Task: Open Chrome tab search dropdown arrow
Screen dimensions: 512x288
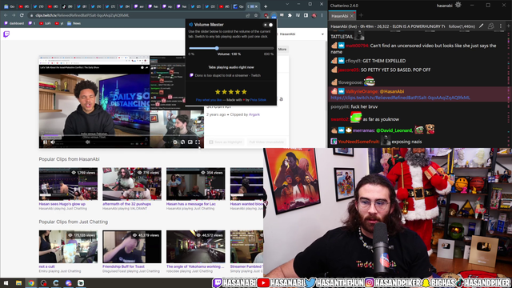Action: tap(287, 5)
